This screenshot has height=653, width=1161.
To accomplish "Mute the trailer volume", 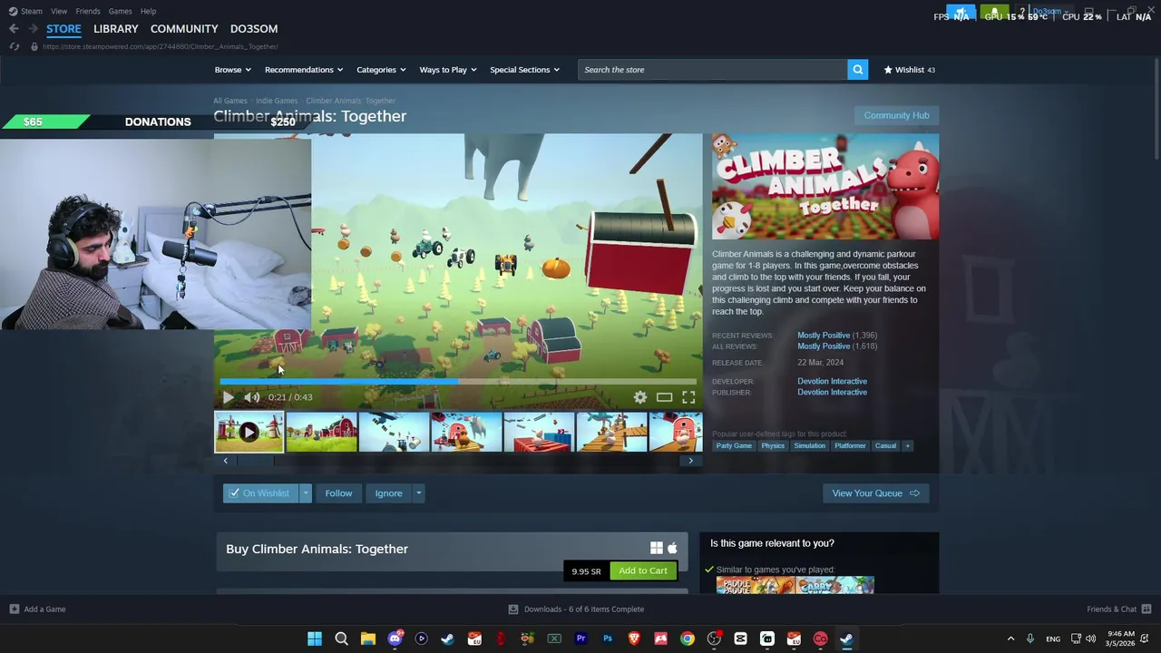I will [251, 397].
